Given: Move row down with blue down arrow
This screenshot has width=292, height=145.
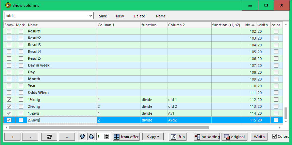Looking at the screenshot, I should click(83, 136).
